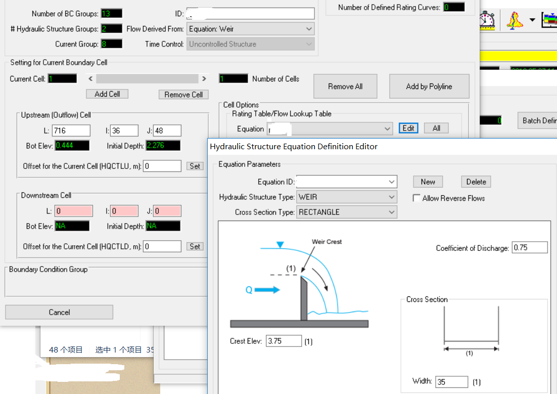Click the HQCTLU offset input field
This screenshot has height=394, width=557.
coord(162,166)
